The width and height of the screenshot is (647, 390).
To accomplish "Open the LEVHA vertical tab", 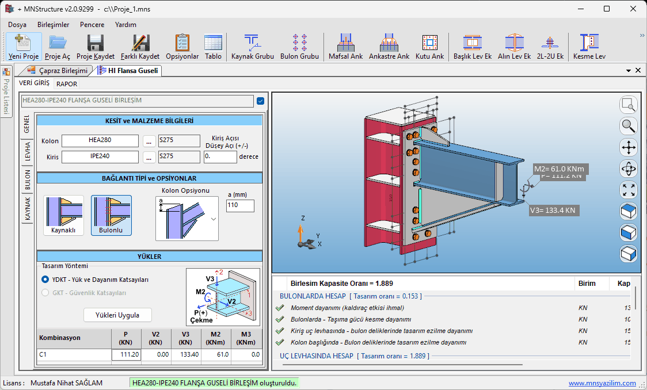I will (x=27, y=151).
